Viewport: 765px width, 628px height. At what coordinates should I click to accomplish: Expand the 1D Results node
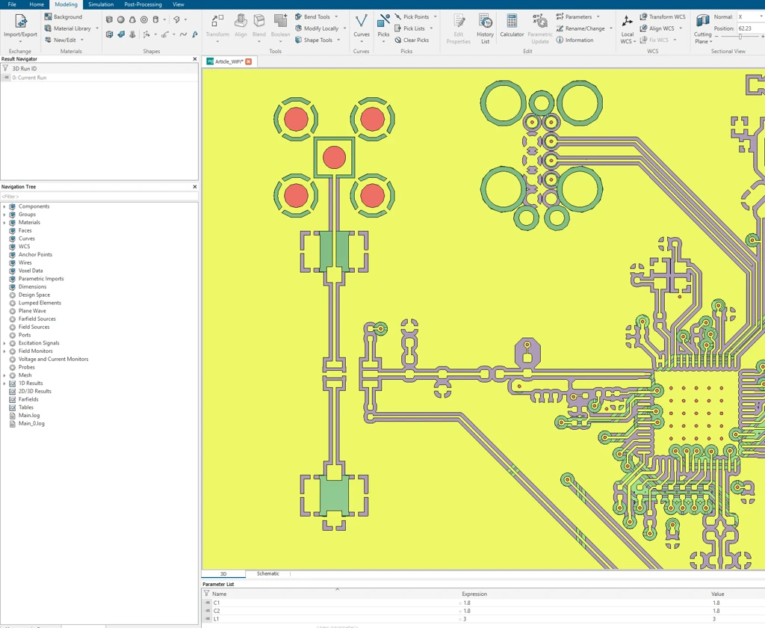coord(4,384)
